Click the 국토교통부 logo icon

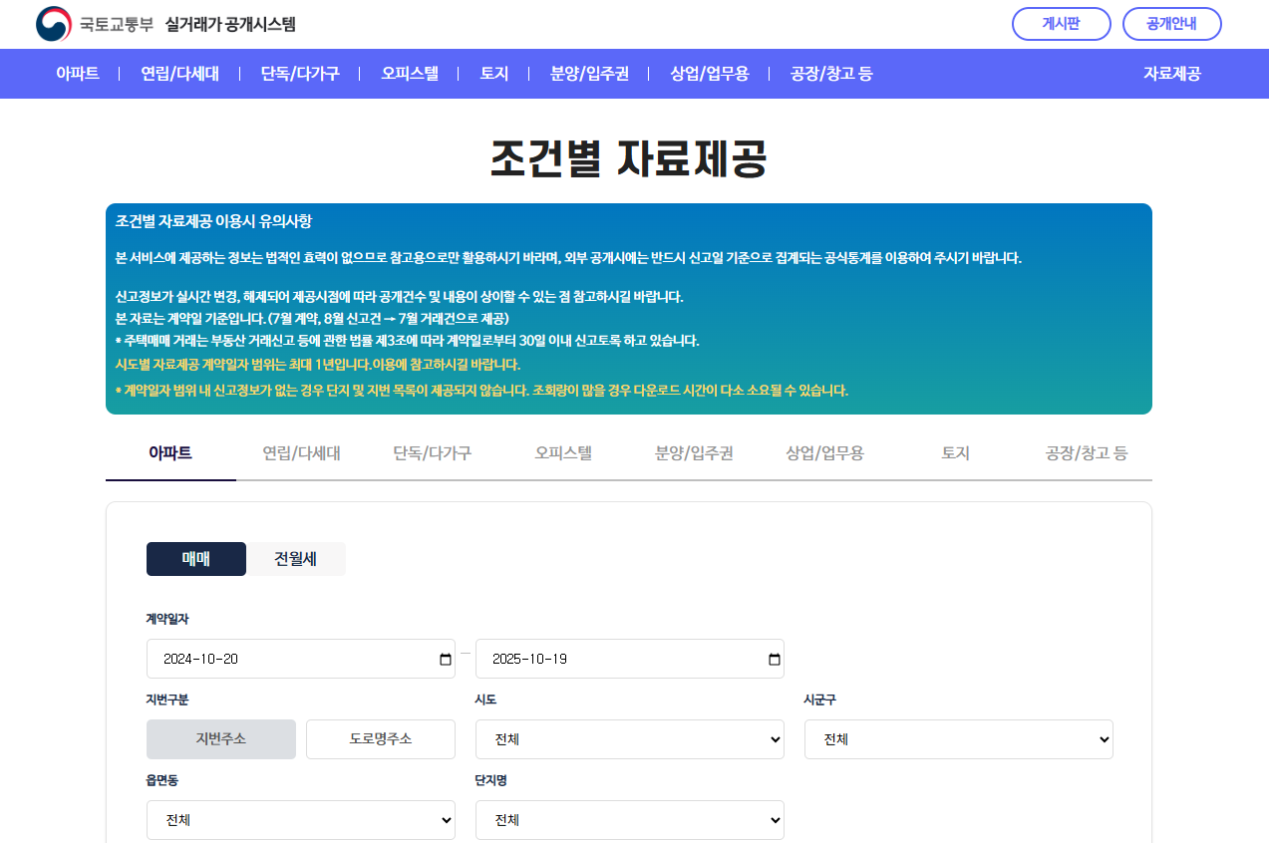pyautogui.click(x=54, y=24)
